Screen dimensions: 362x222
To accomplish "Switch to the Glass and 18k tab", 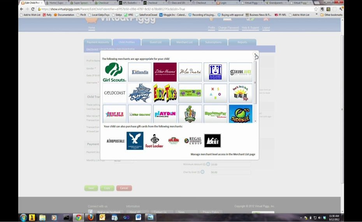I will (x=178, y=3).
